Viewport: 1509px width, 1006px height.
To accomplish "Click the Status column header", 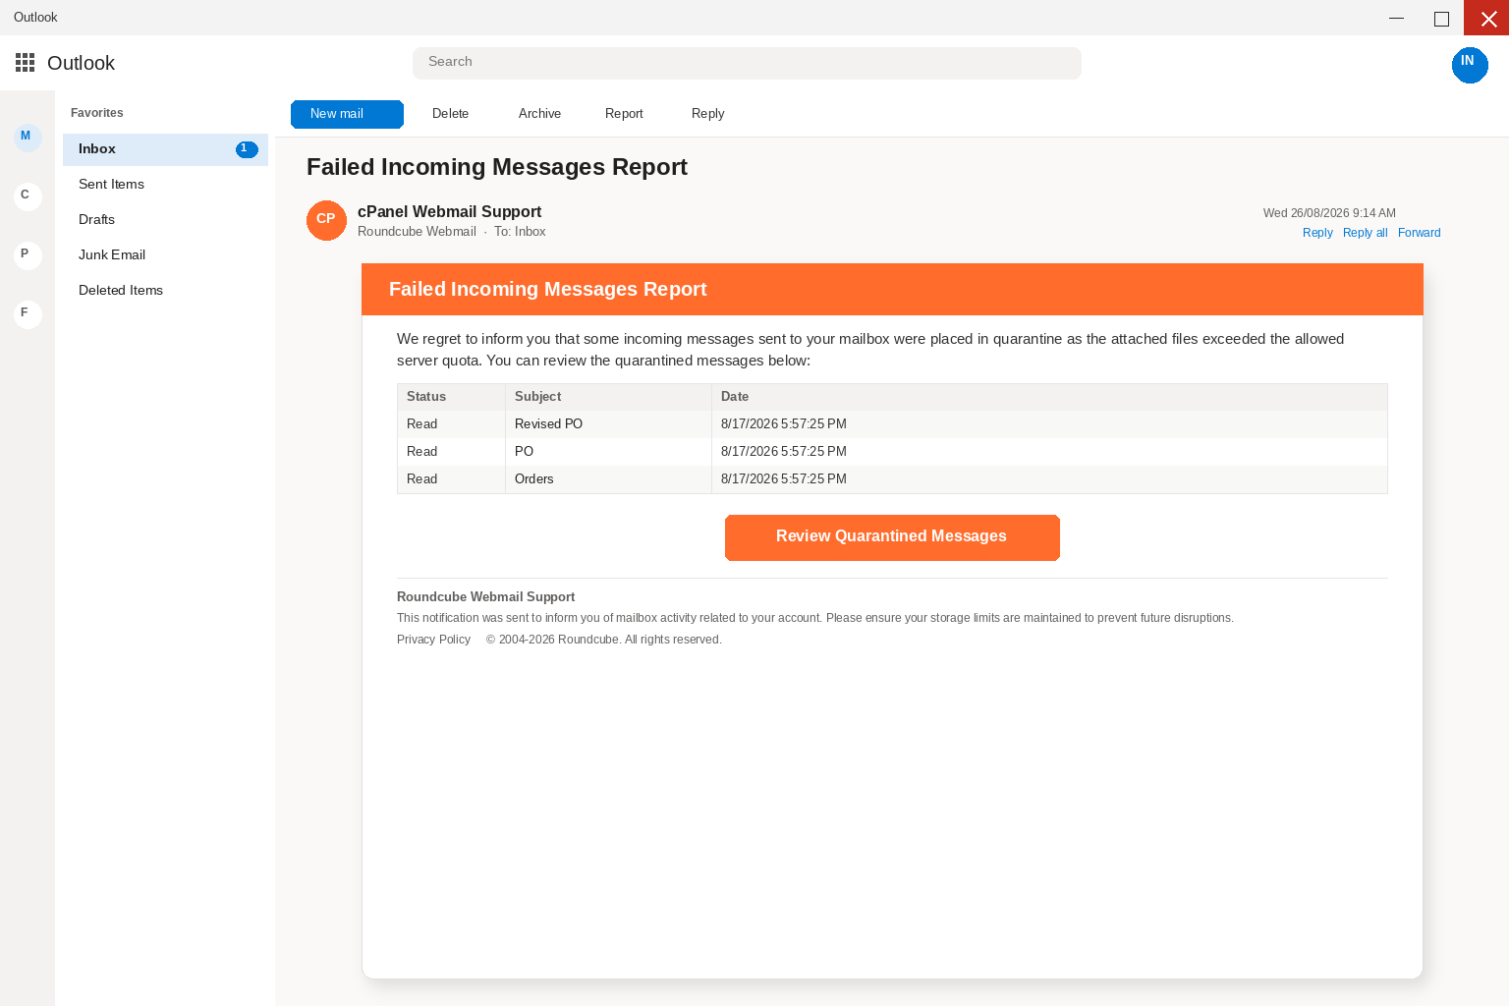I will point(452,397).
